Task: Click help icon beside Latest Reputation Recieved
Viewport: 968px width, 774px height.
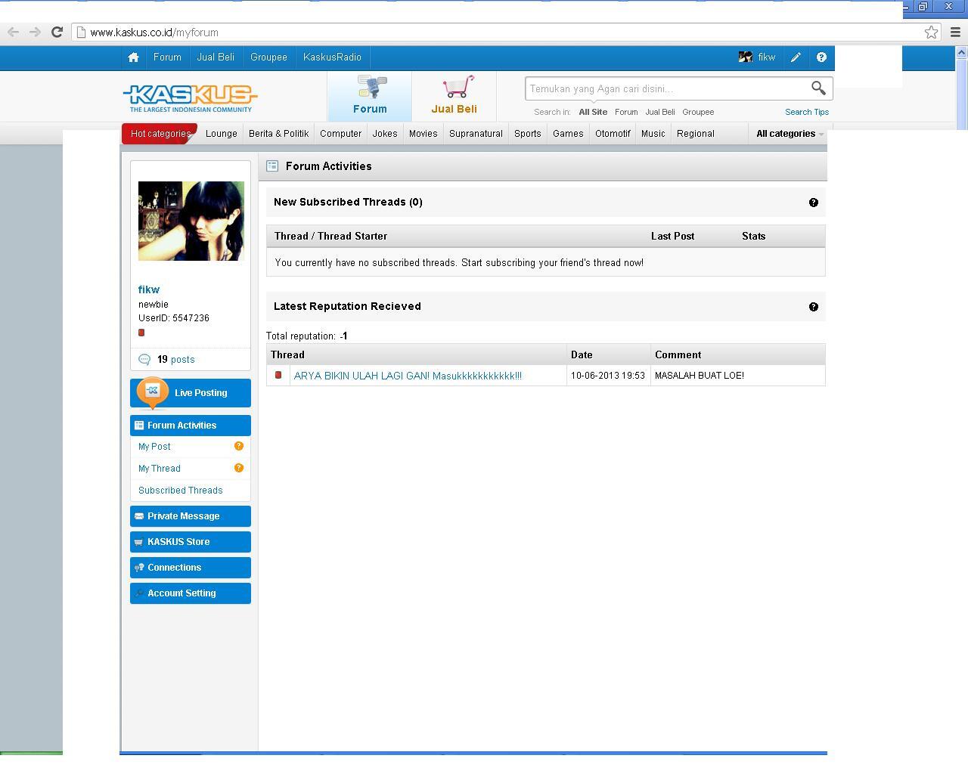Action: 814,307
